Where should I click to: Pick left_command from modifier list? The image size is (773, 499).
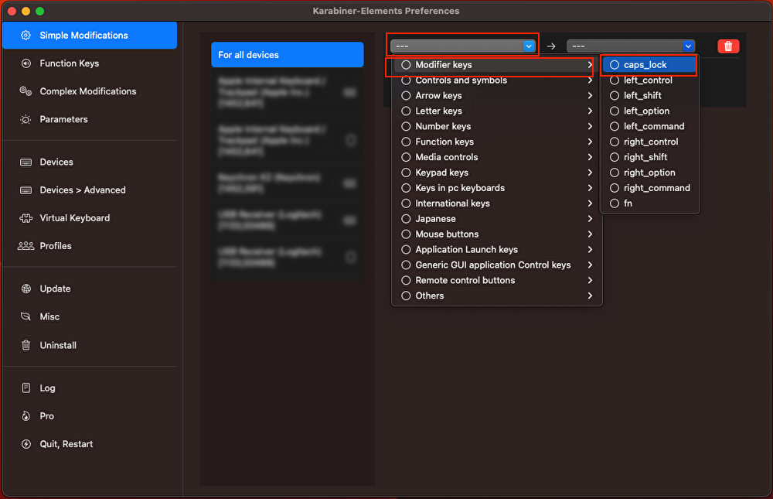click(x=649, y=126)
